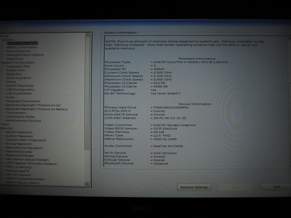Open OROM Keyboard Access
The height and width of the screenshot is (218, 291).
point(25,179)
